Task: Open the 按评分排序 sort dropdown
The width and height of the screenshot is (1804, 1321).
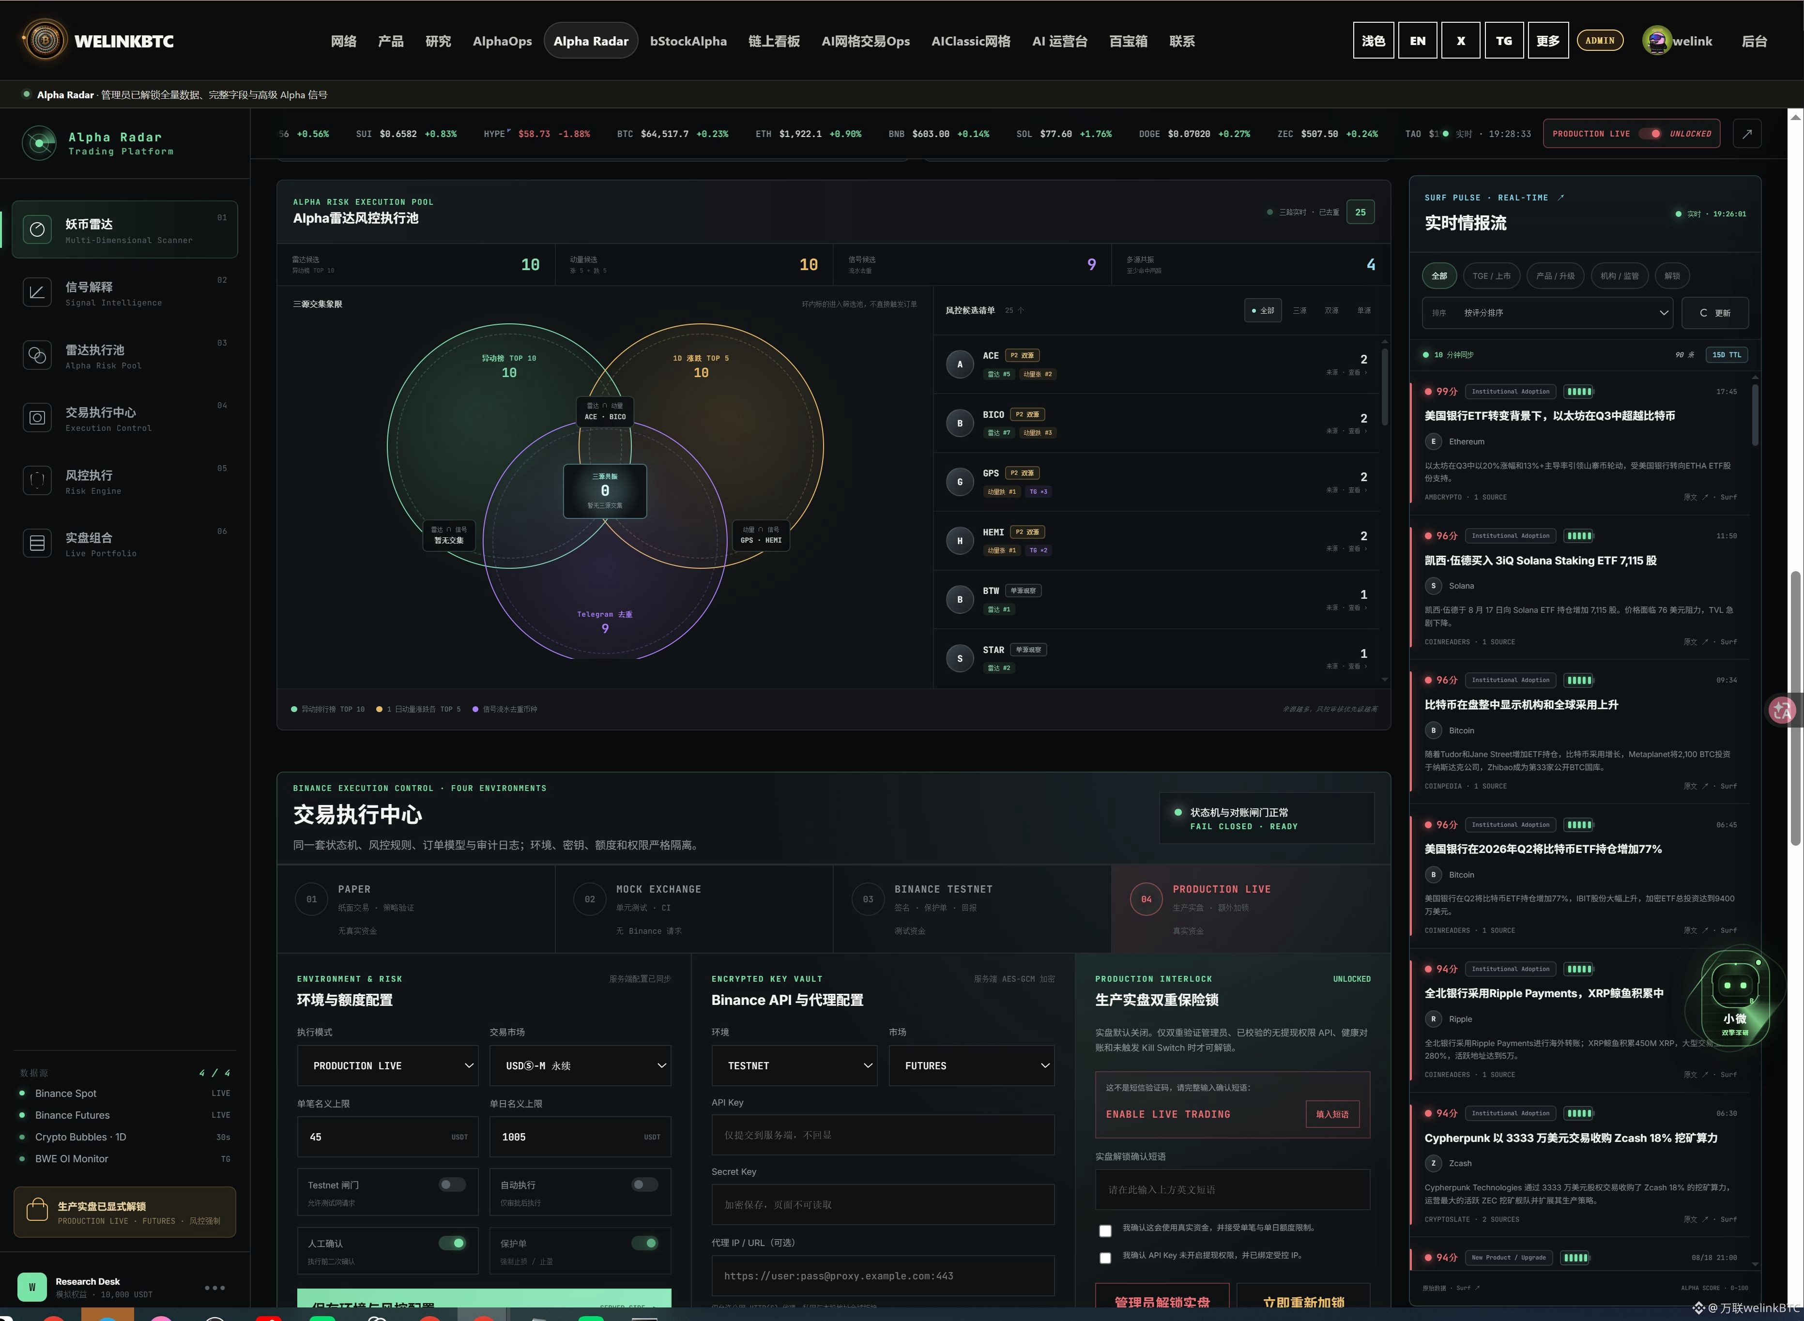Action: pyautogui.click(x=1547, y=313)
